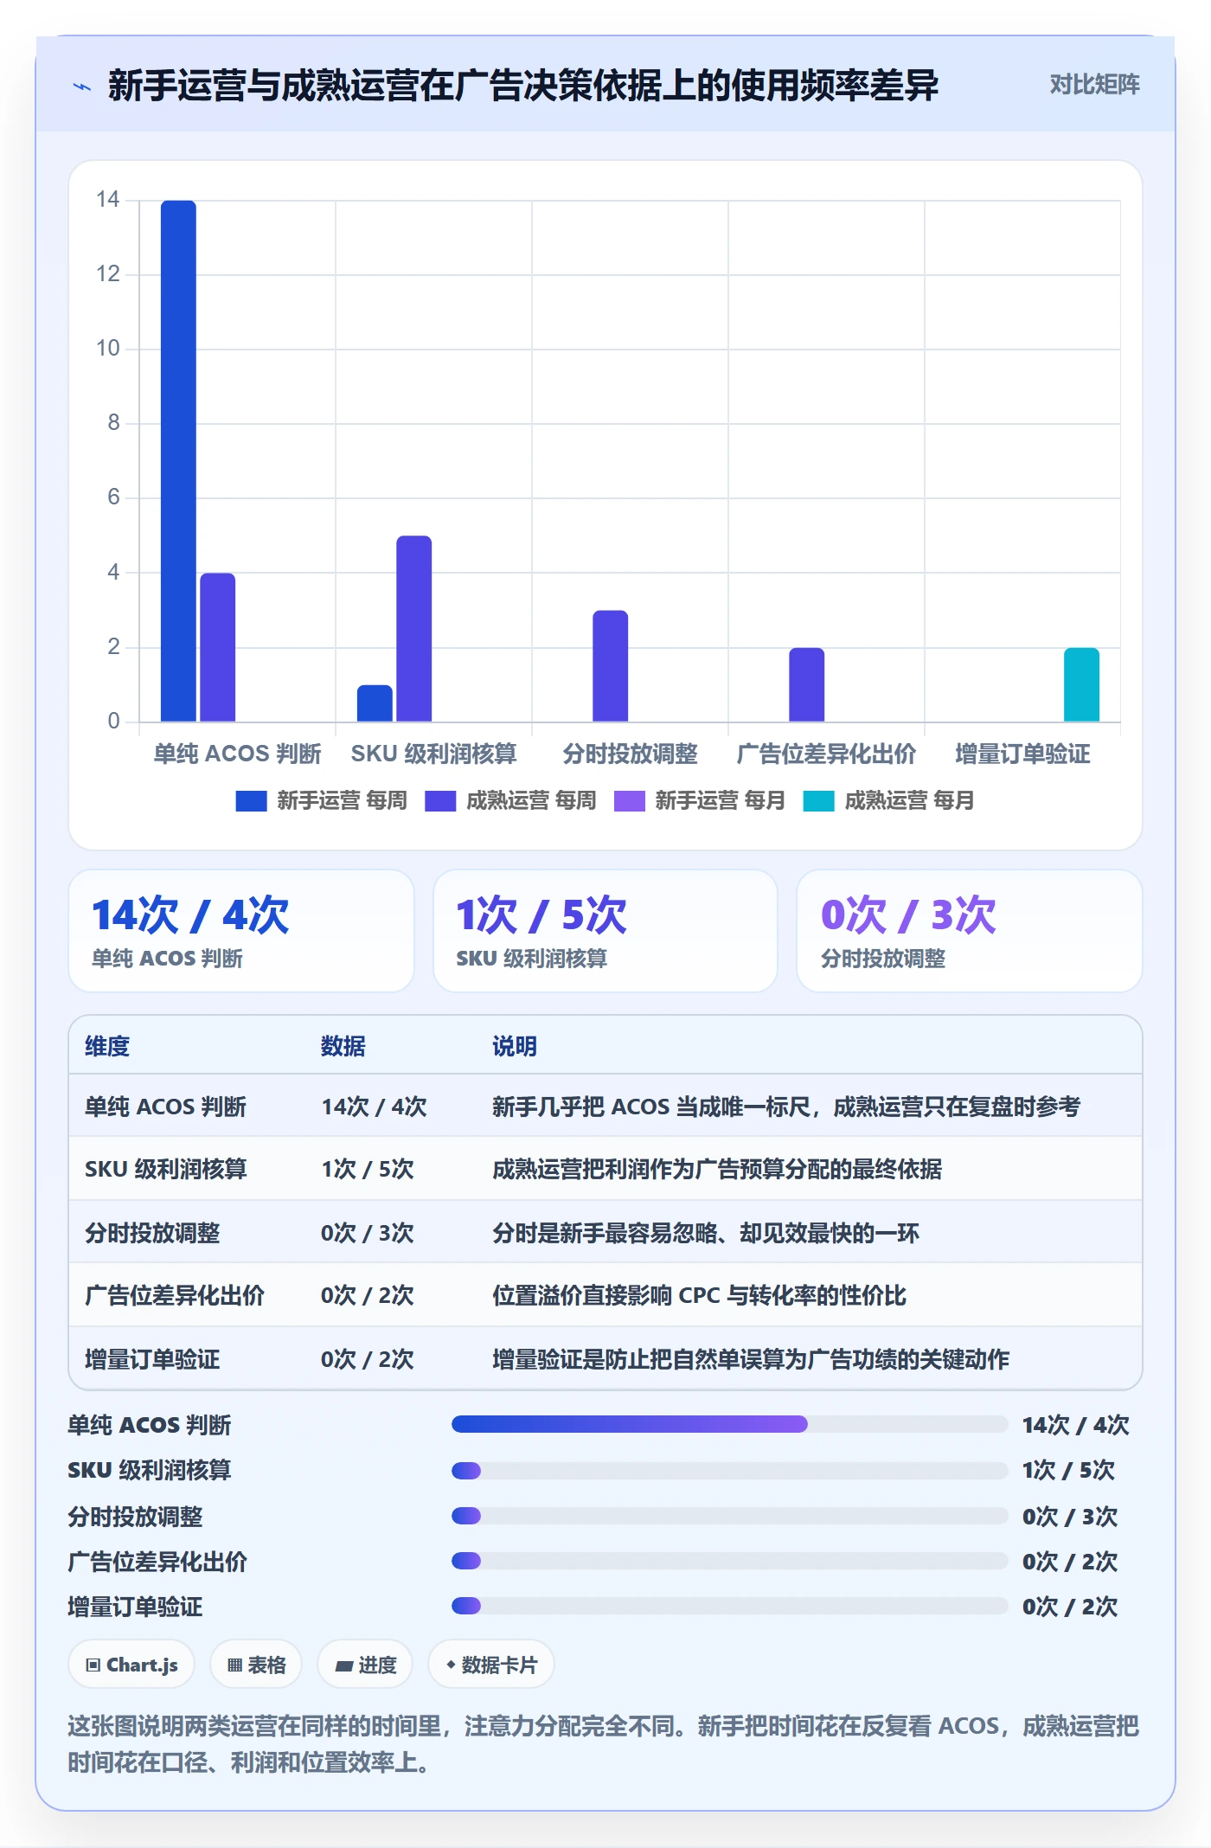The image size is (1211, 1848).
Task: Click the cyan 成熟运营 每月 legend swatch
Action: [818, 801]
